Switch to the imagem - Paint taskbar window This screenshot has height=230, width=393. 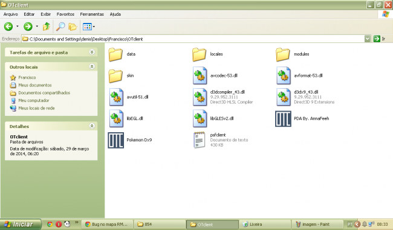point(317,225)
